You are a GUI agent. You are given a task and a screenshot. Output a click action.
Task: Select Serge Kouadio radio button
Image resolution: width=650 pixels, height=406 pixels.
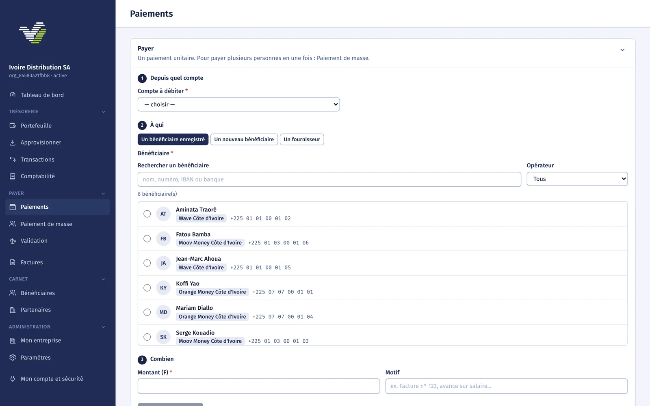[147, 337]
